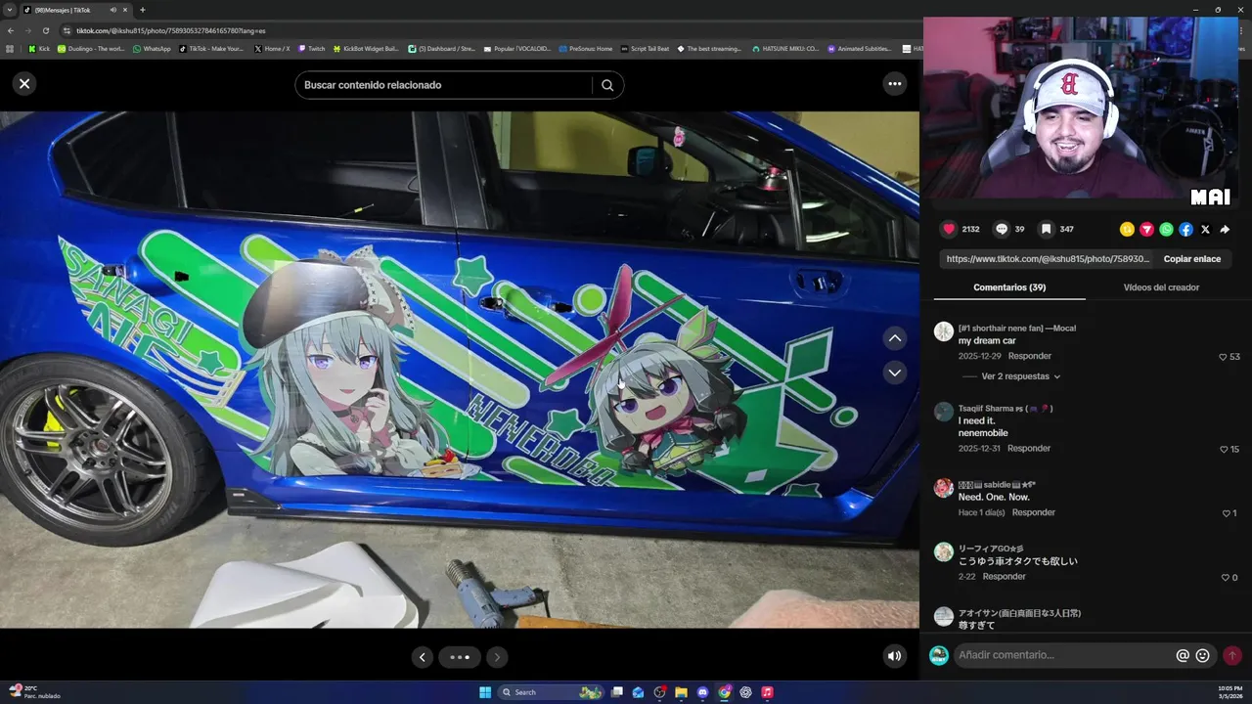This screenshot has width=1252, height=704.
Task: Like the 'Need. One. Now.' comment
Action: [1226, 513]
